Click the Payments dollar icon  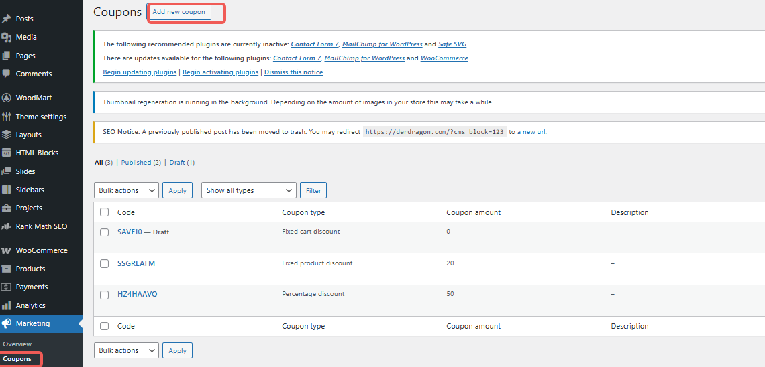coord(6,287)
